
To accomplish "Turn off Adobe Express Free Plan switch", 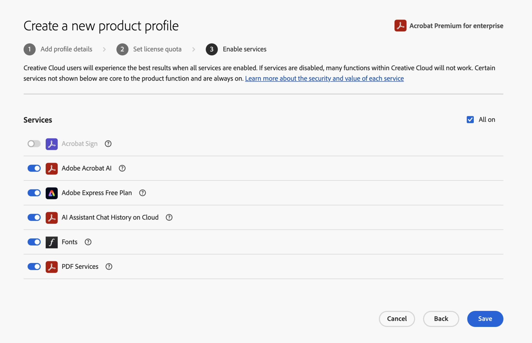I will 34,193.
